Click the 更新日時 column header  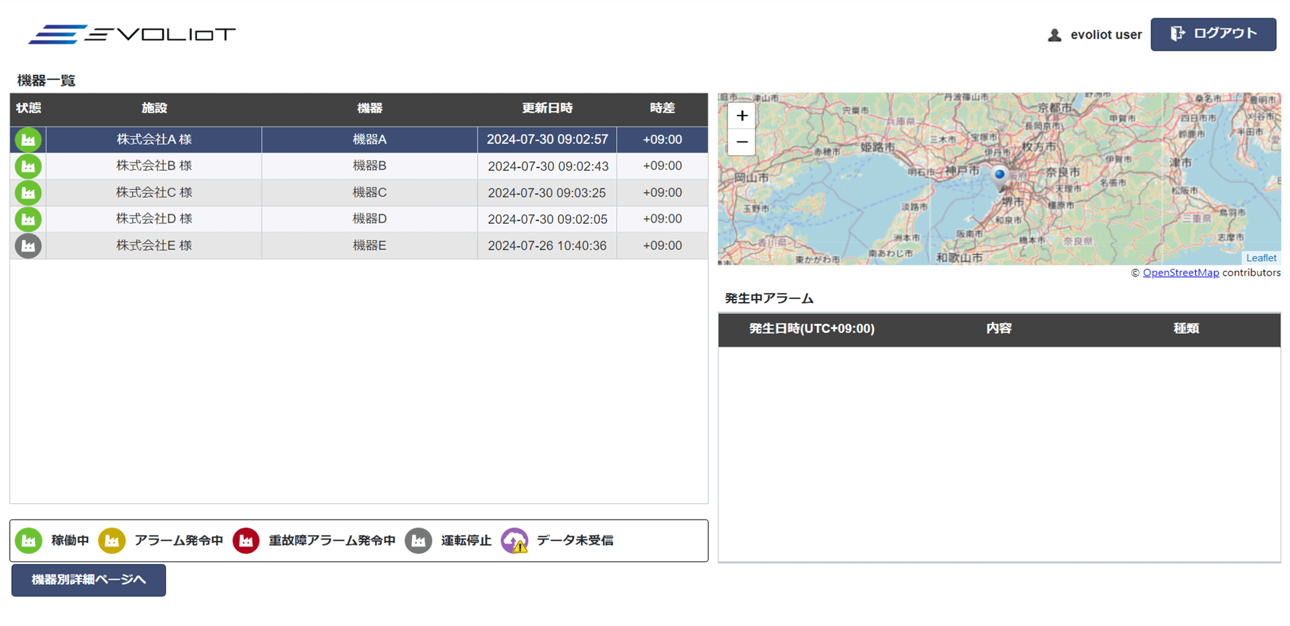547,108
